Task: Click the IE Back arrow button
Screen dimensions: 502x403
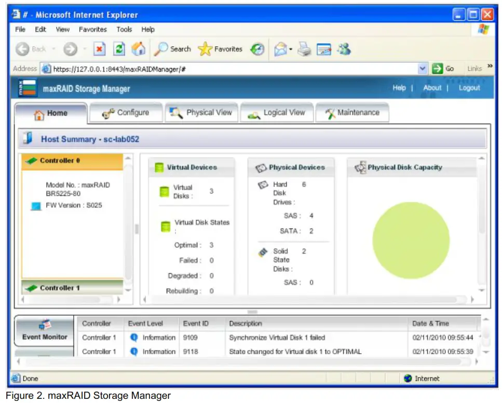Action: point(23,49)
